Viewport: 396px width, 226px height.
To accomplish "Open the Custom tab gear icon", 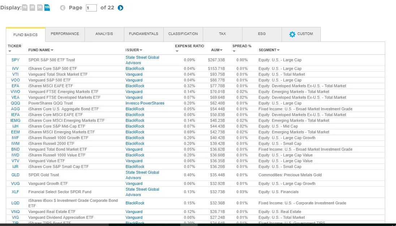I will click(x=292, y=34).
